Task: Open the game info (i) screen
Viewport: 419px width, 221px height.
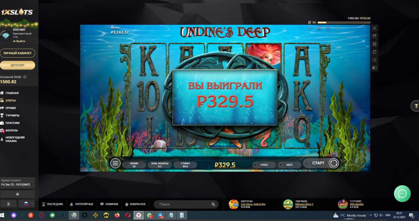Action: tap(310, 28)
